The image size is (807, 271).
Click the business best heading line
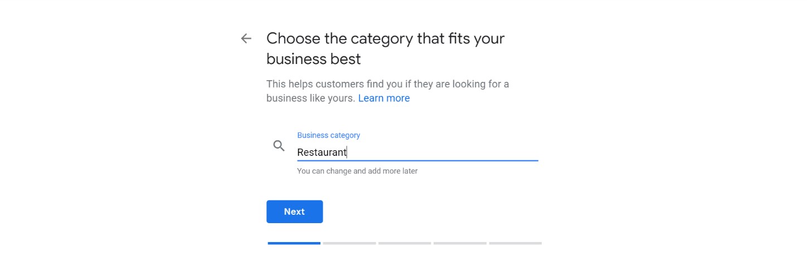314,58
